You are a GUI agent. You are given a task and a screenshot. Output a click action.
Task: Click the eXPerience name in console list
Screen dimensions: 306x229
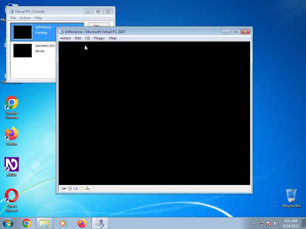pos(43,27)
